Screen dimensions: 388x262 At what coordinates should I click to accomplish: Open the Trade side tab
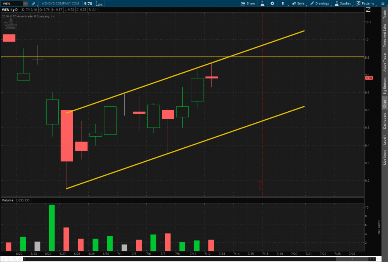click(x=385, y=14)
